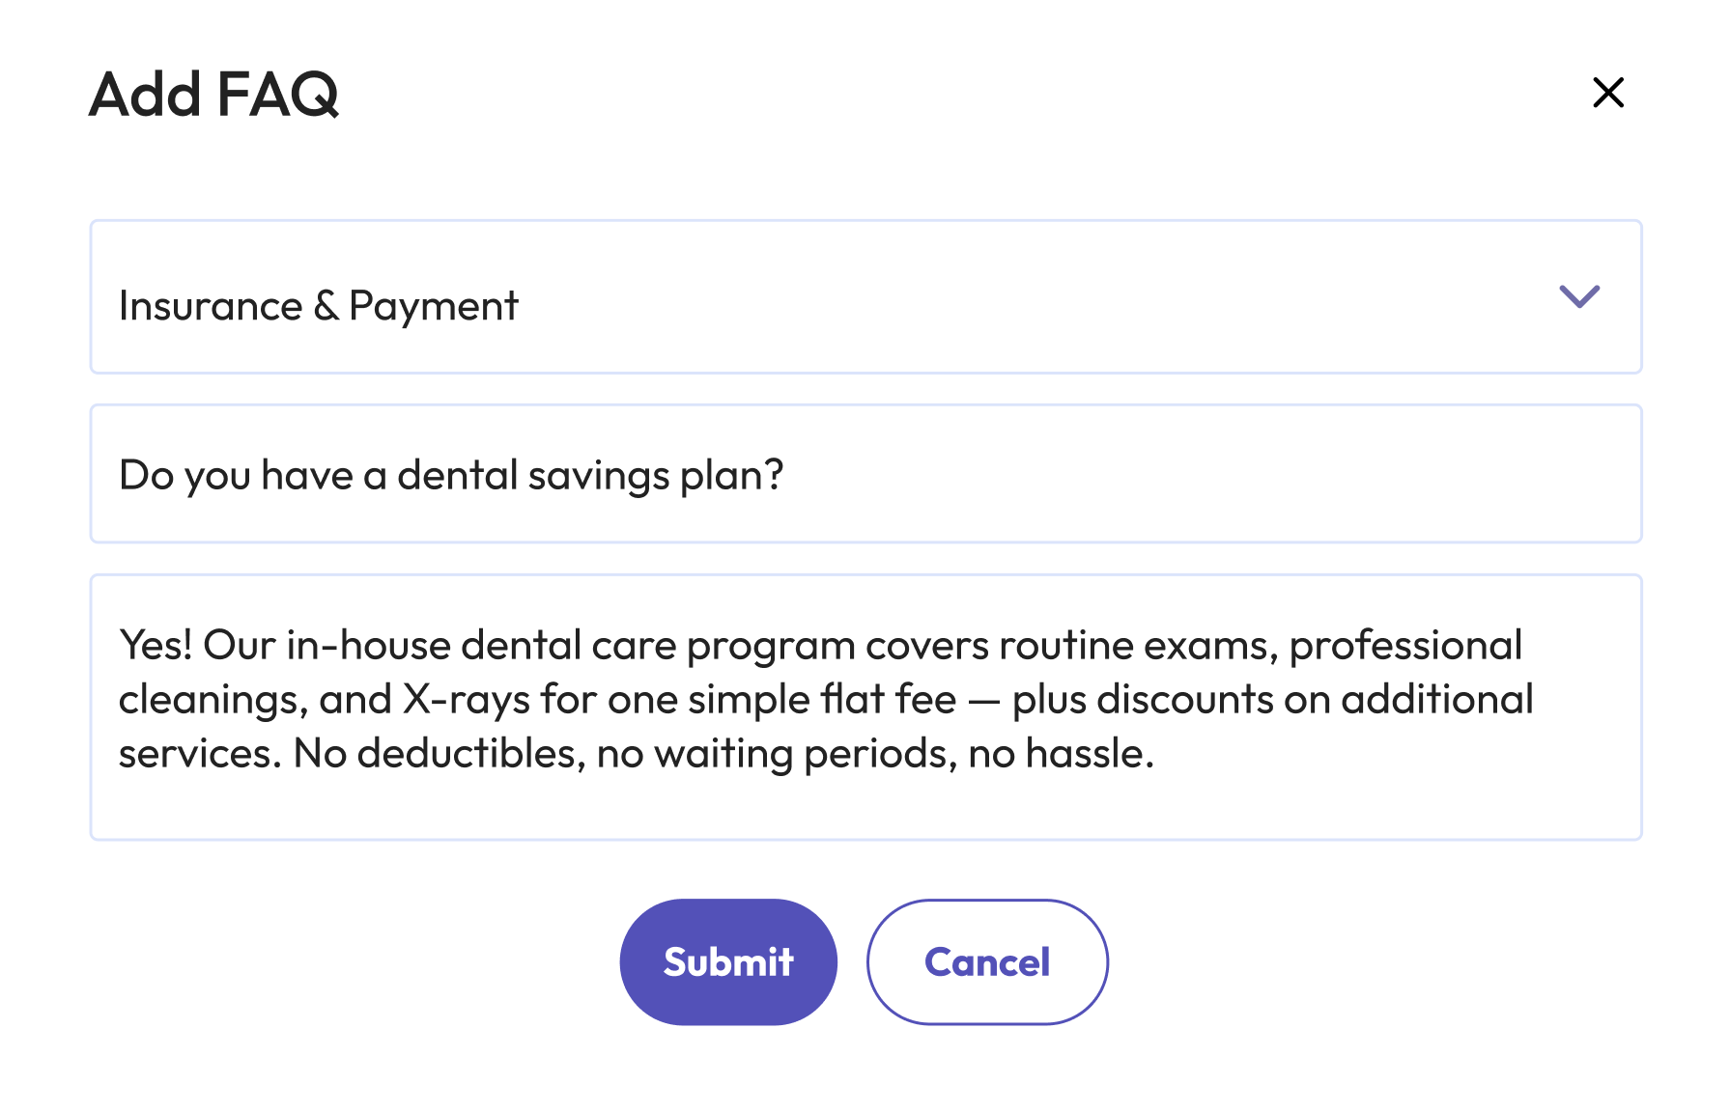Click the Insurance & Payment category text
The width and height of the screenshot is (1730, 1112).
point(318,306)
